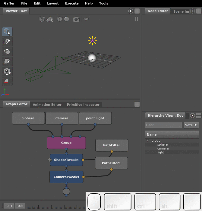Activate the Rotate tool

[7, 52]
